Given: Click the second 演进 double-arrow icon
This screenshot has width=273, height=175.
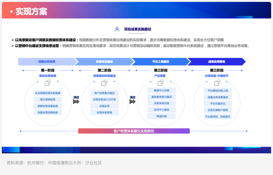Looking at the screenshot, I should [x=132, y=102].
